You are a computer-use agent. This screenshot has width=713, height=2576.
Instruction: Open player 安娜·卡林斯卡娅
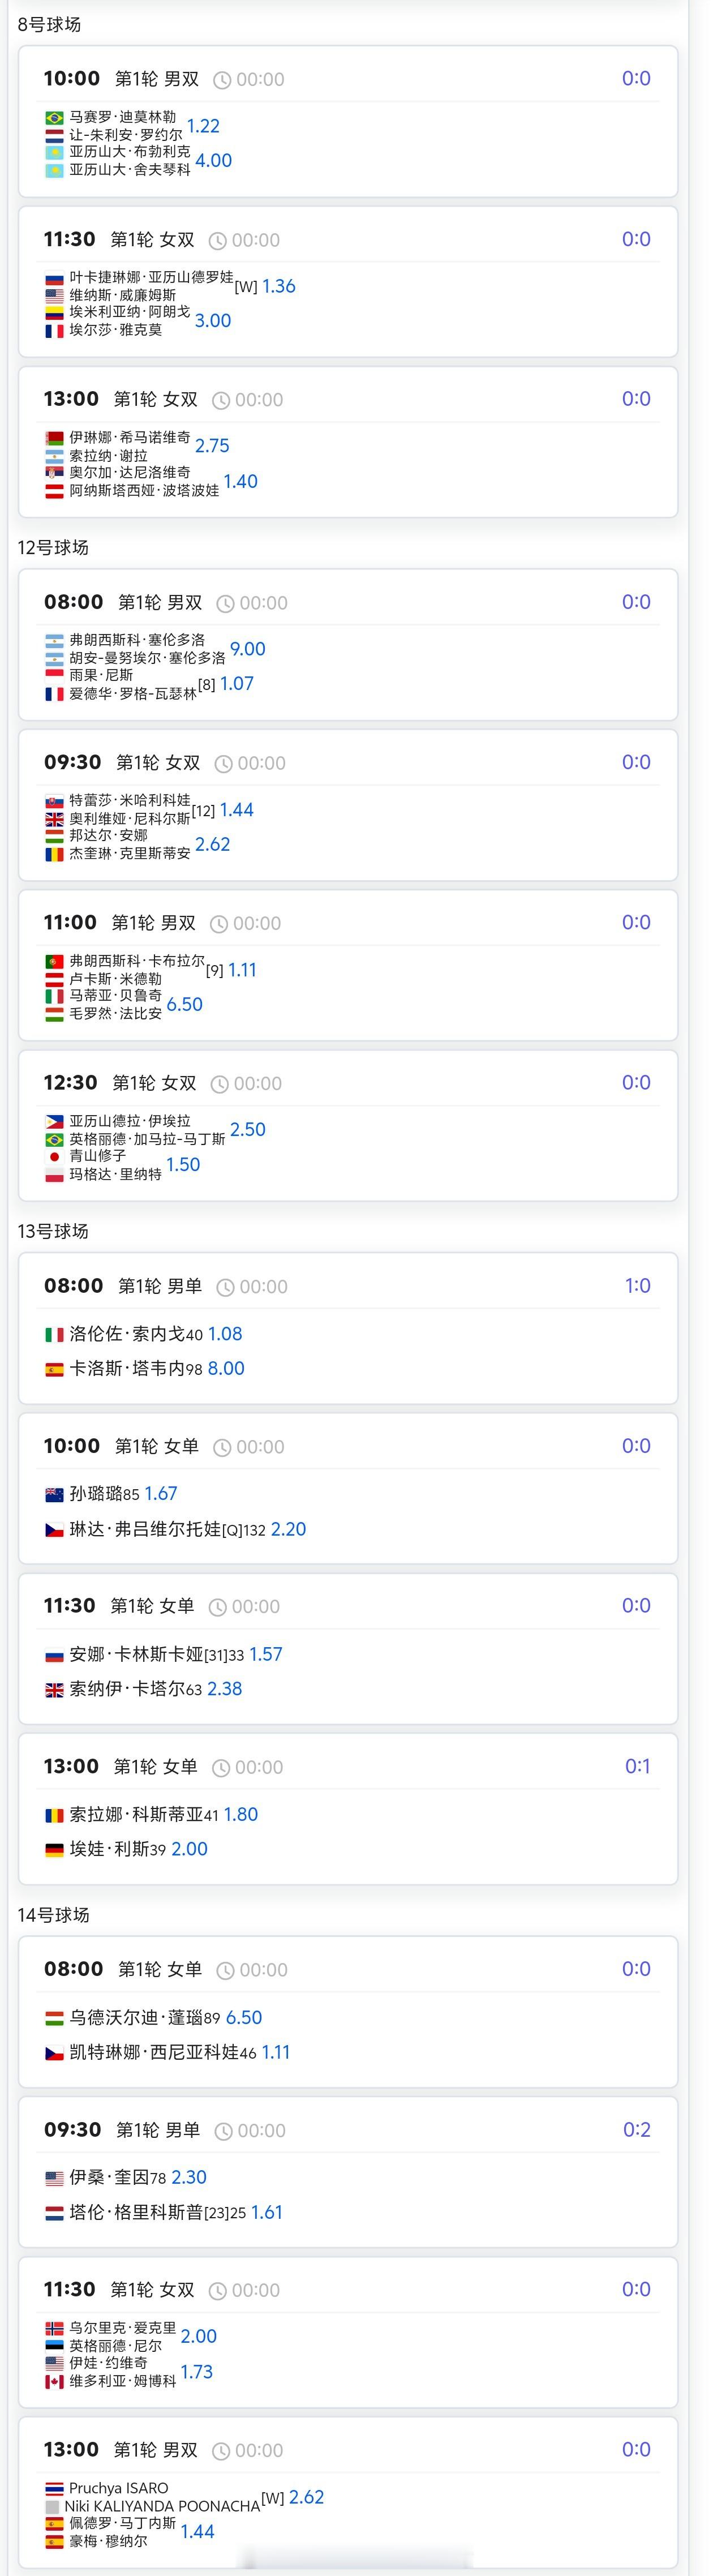pos(136,1655)
